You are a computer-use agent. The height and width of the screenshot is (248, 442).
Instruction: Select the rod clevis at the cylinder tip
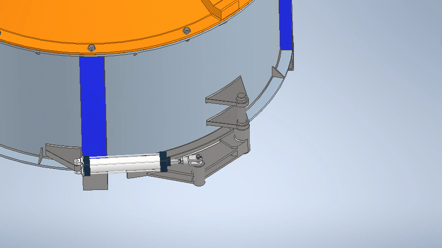coord(195,161)
